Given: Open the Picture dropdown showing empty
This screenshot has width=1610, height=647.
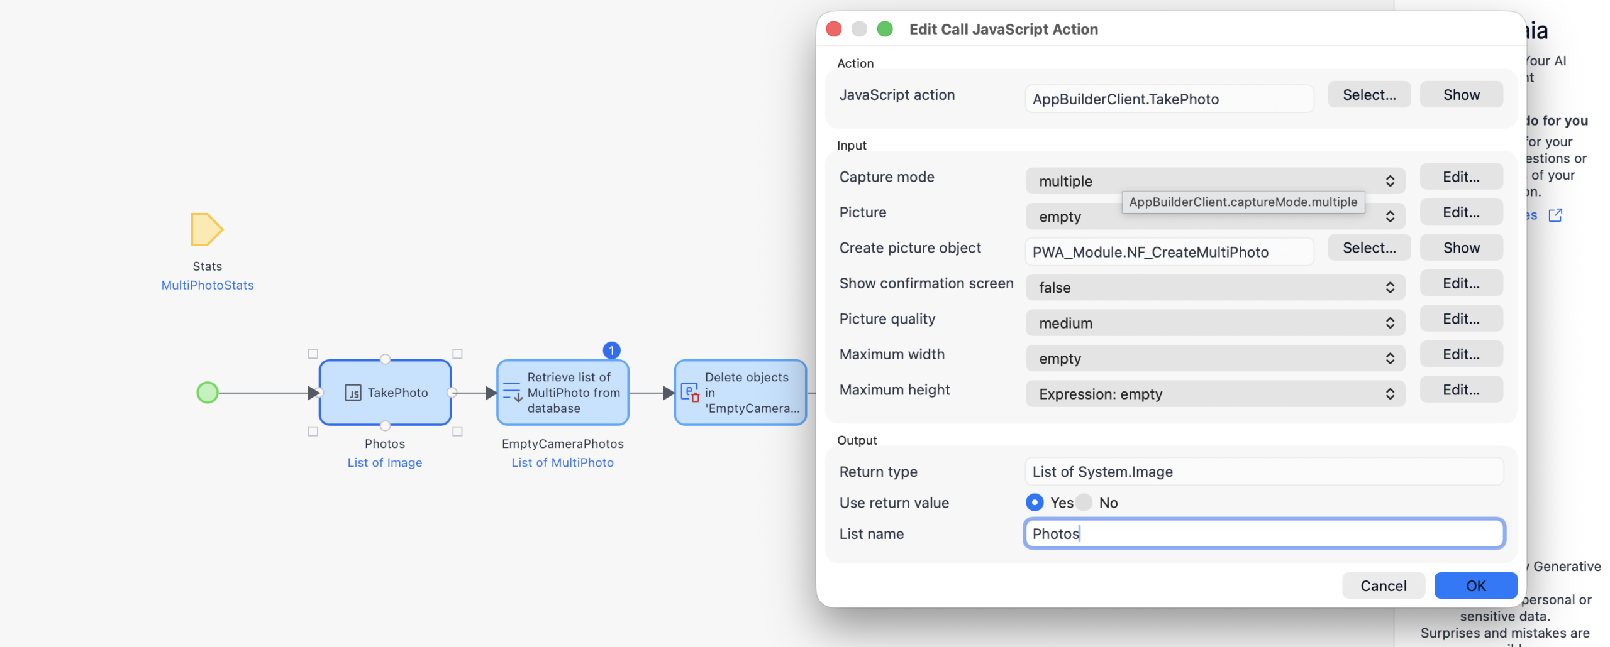Looking at the screenshot, I should [x=1215, y=217].
